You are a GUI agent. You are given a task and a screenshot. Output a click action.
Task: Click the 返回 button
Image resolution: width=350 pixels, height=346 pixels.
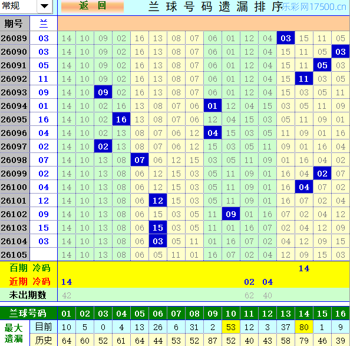point(93,6)
